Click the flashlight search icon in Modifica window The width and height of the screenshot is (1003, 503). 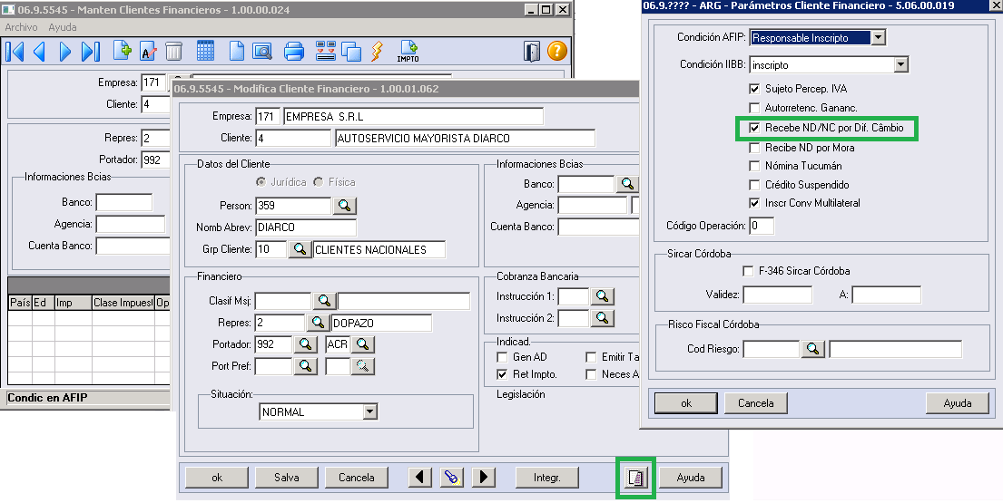tap(452, 477)
